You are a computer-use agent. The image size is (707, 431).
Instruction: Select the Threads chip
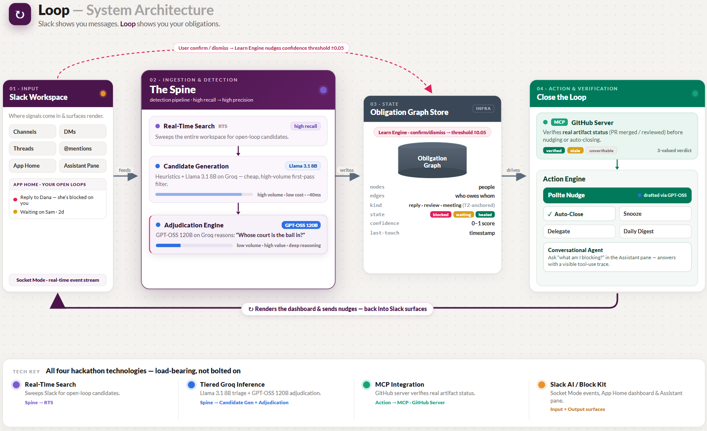[x=33, y=148]
